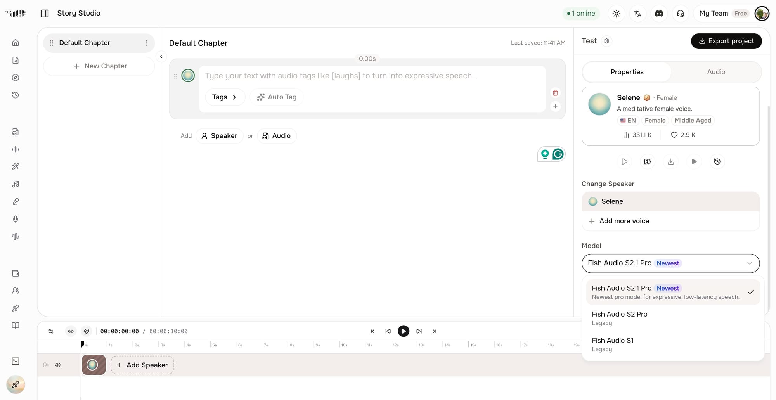
Task: Click the 10s mark on timeline ruler
Action: click(x=344, y=345)
